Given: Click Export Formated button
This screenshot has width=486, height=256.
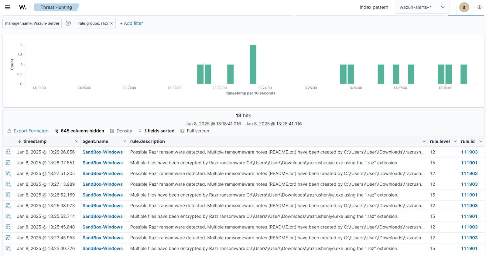Looking at the screenshot, I should [28, 131].
